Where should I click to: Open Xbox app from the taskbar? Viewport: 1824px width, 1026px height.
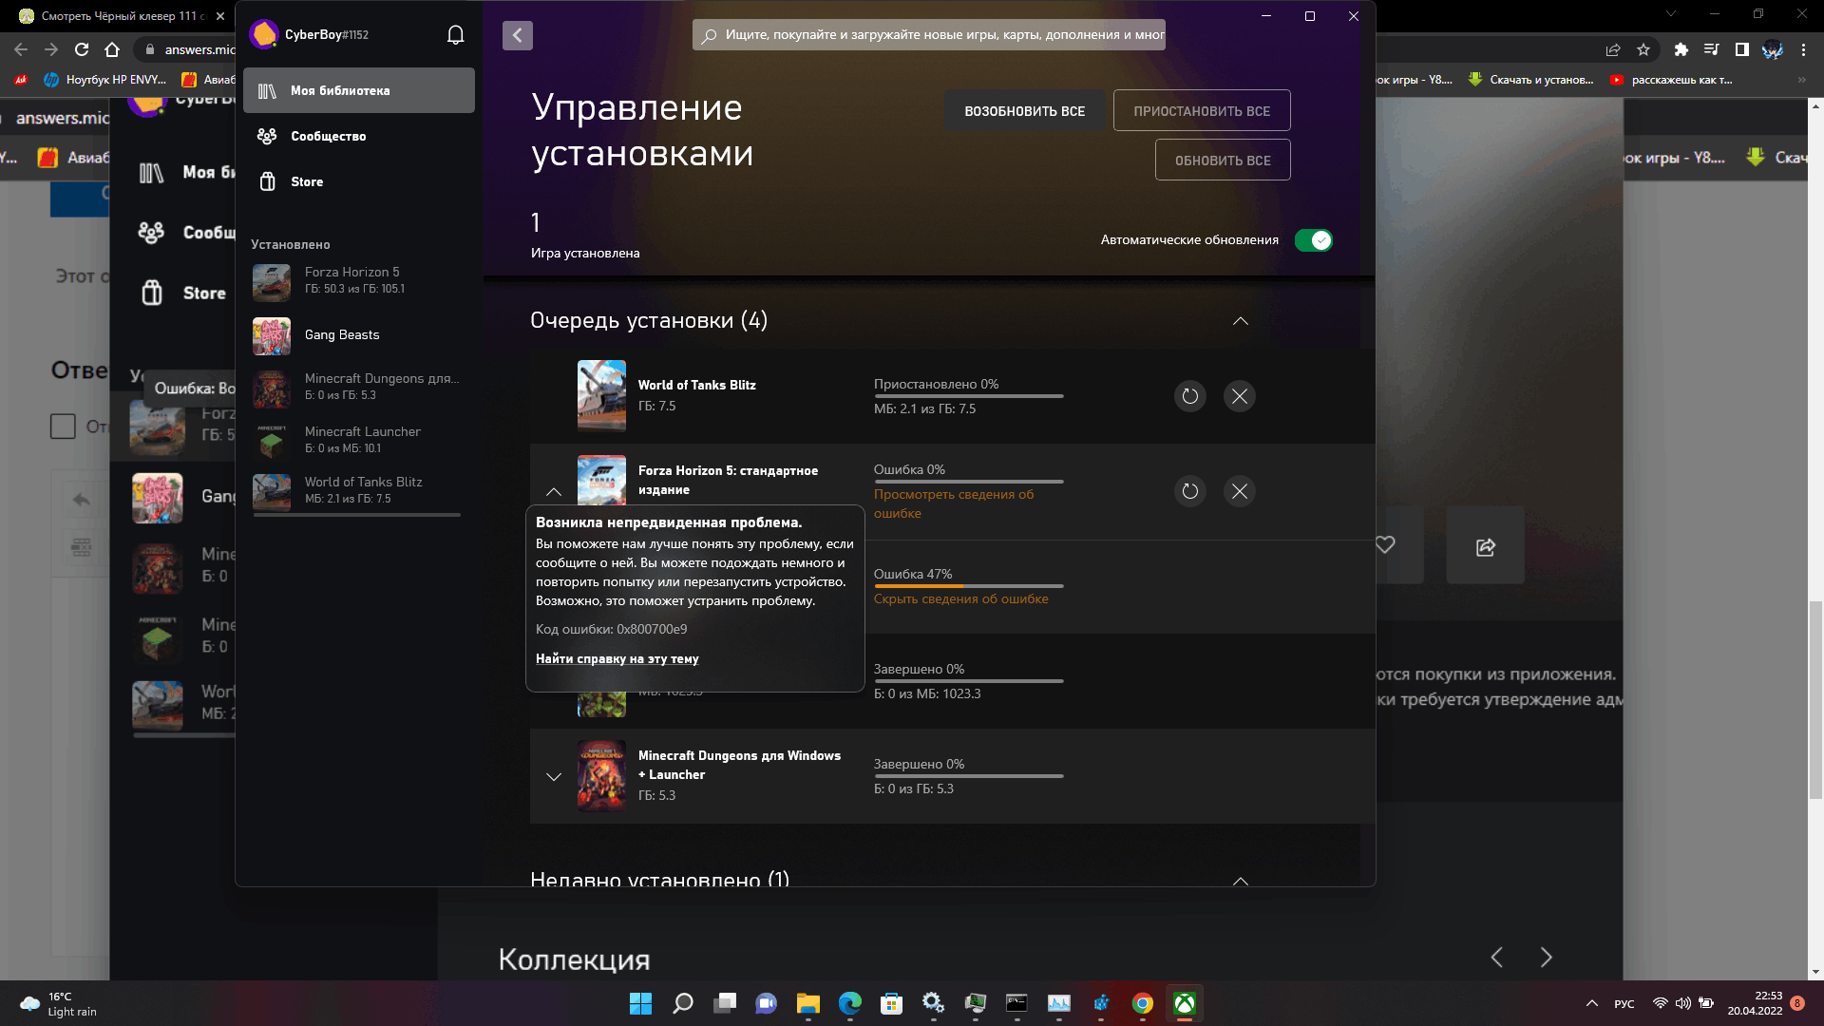(1184, 1003)
